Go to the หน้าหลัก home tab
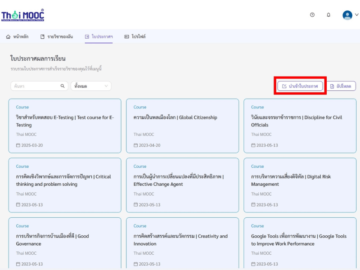Viewport: 360px width, 270px height. point(17,36)
